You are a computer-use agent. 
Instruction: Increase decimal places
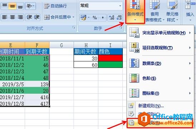pyautogui.click(x=111, y=18)
